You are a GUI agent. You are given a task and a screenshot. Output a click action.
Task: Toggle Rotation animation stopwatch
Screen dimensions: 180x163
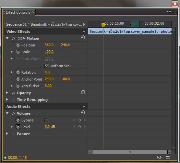click(x=18, y=72)
